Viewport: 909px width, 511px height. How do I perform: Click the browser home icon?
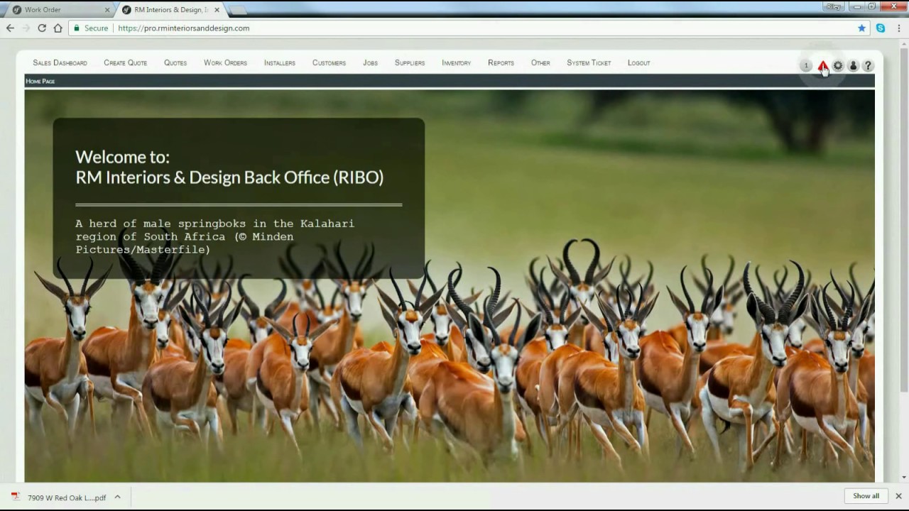point(58,28)
